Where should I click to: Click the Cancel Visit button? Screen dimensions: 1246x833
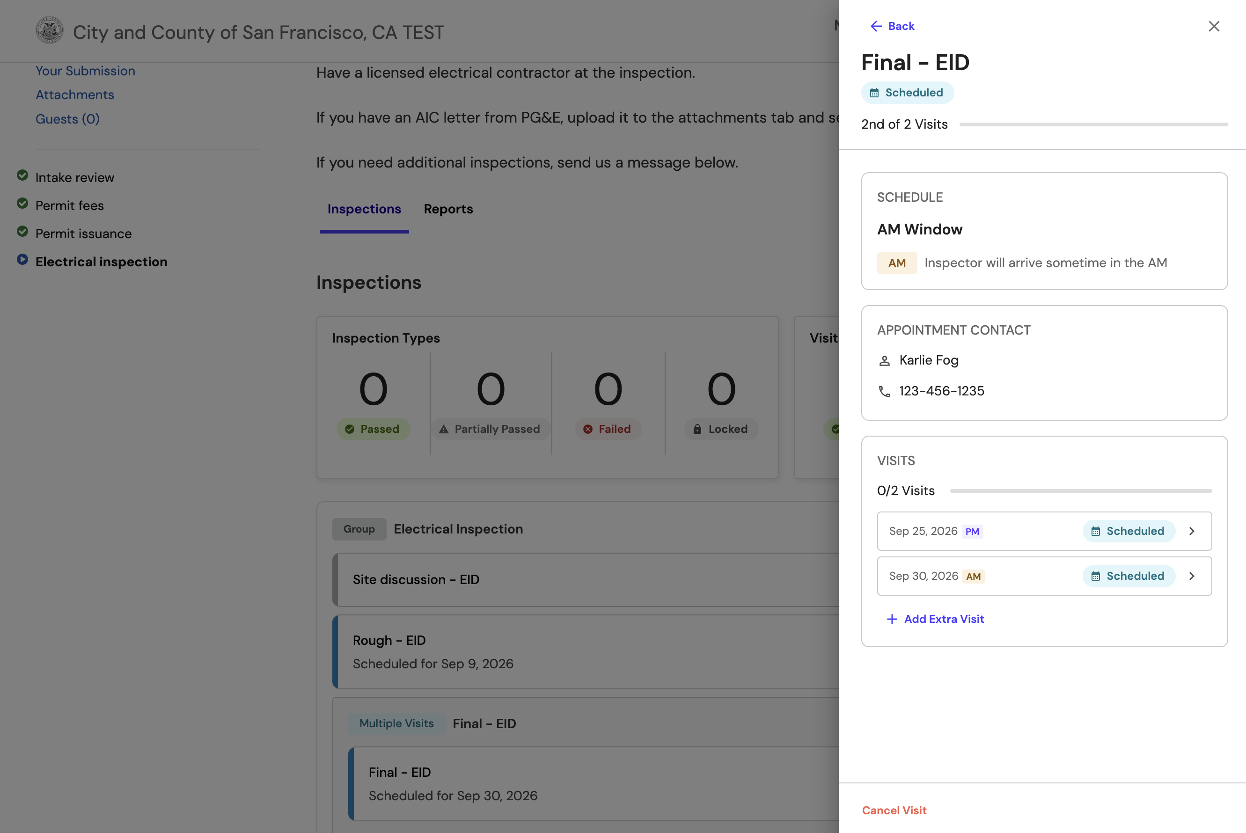[x=894, y=811]
